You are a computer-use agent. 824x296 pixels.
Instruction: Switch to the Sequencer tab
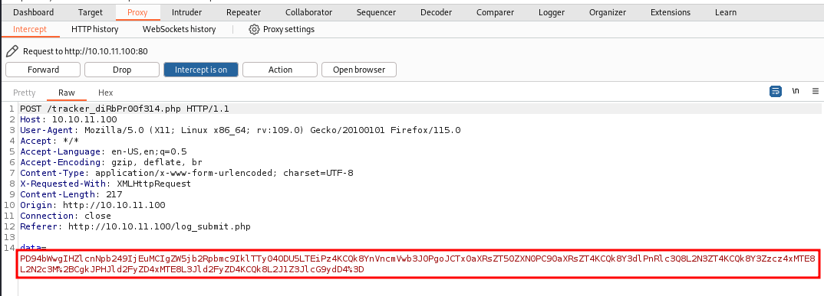(x=376, y=12)
